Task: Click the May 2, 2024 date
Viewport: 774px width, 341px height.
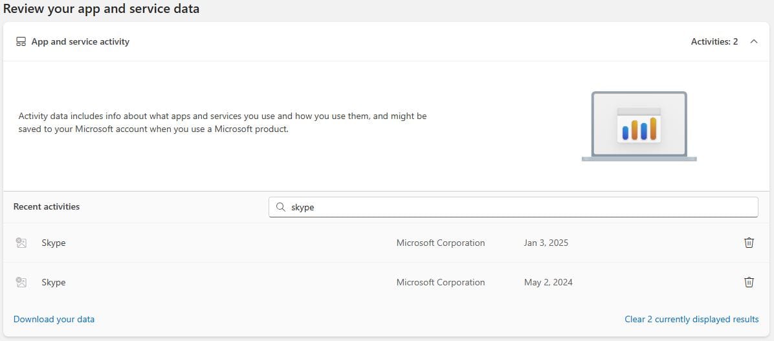Action: (x=548, y=282)
